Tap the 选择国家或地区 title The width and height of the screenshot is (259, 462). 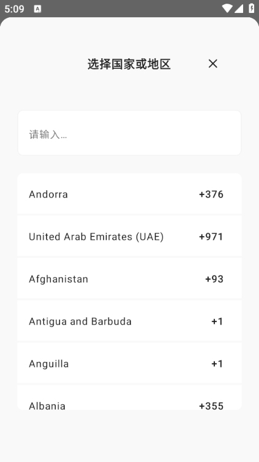129,64
